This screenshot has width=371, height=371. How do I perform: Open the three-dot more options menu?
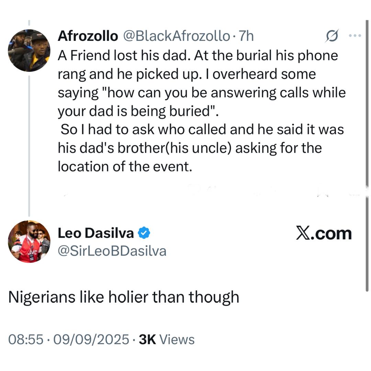pos(355,35)
